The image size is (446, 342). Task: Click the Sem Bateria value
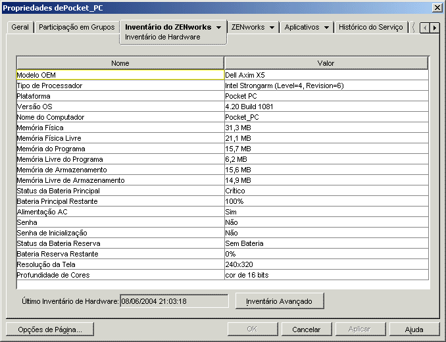(326, 243)
